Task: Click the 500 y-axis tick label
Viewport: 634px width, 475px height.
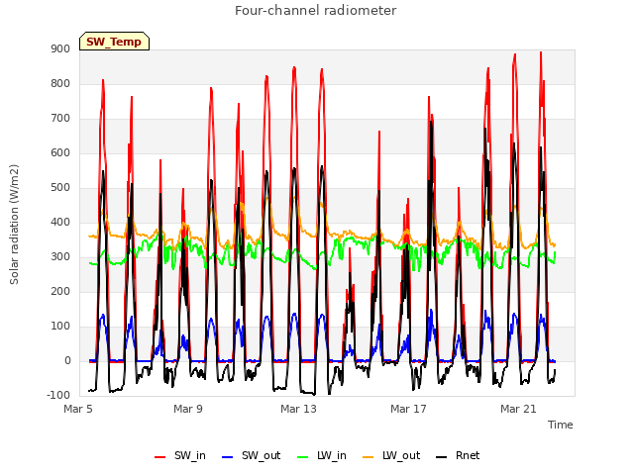Action: pyautogui.click(x=60, y=187)
